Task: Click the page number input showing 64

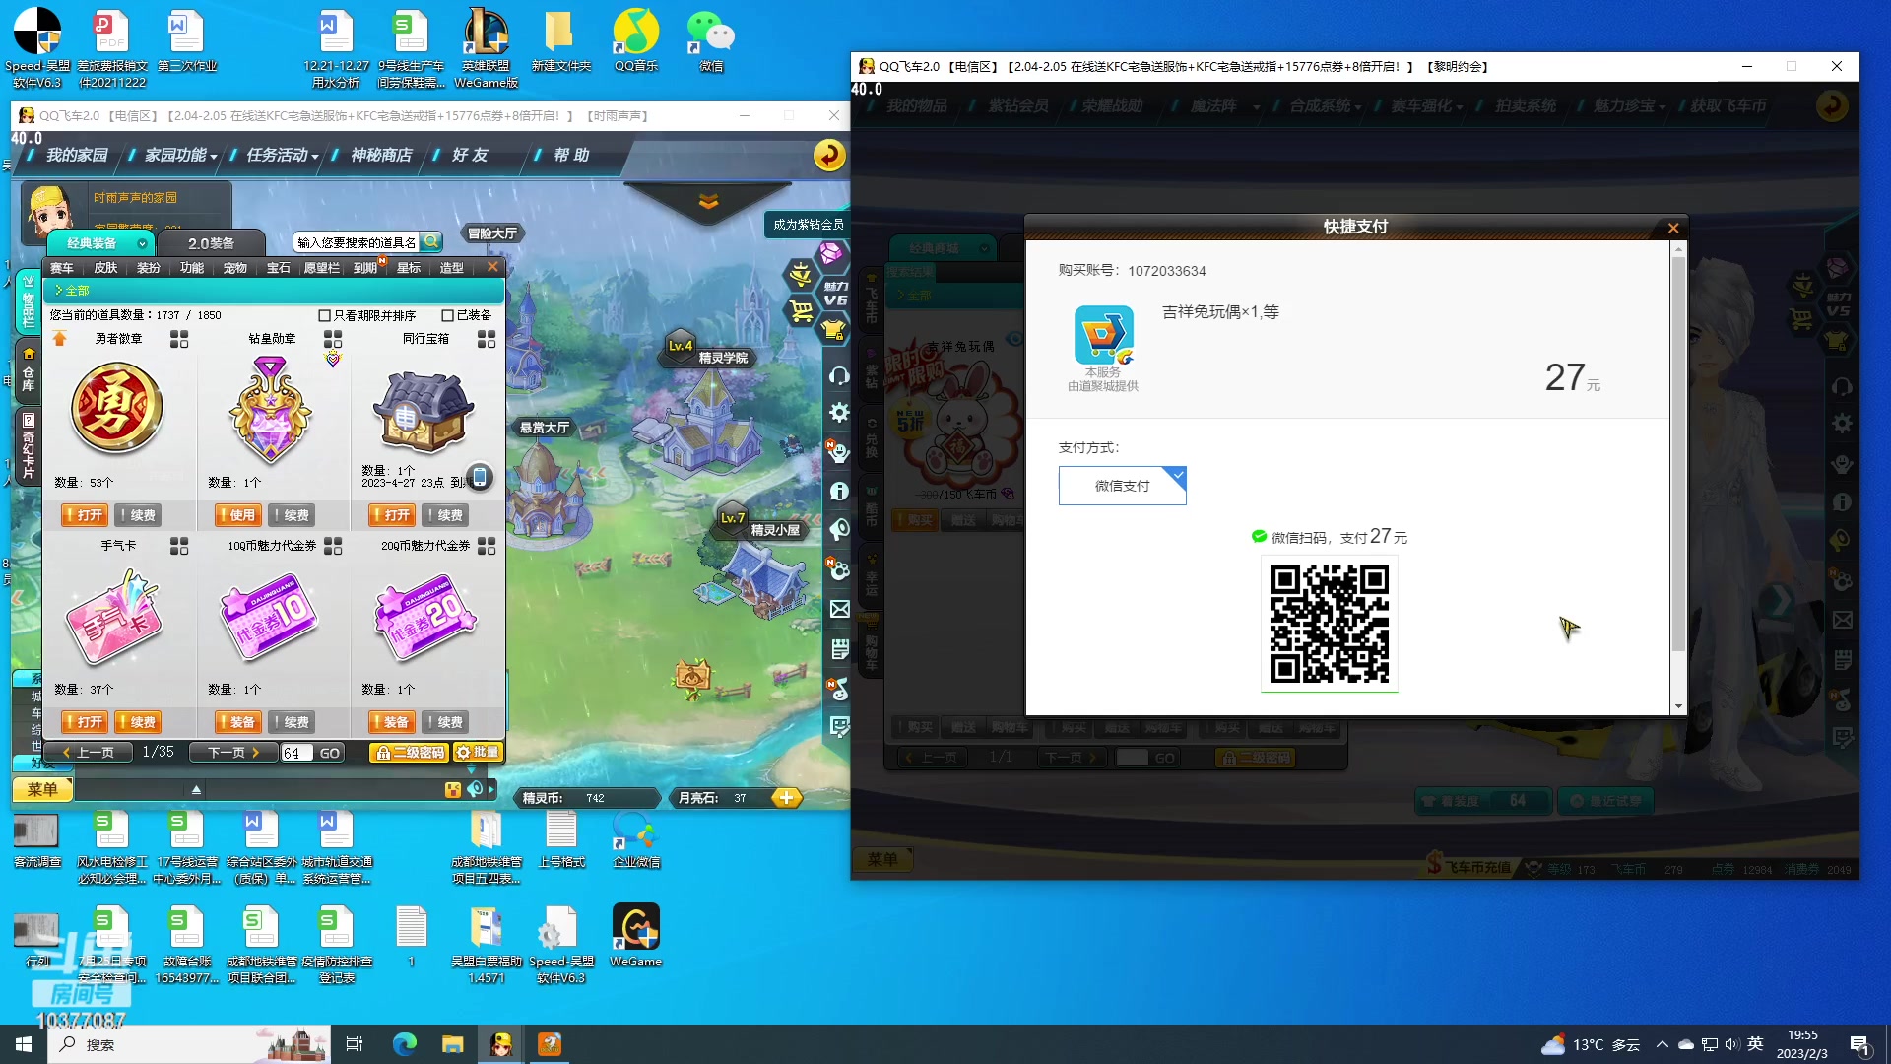Action: point(297,753)
